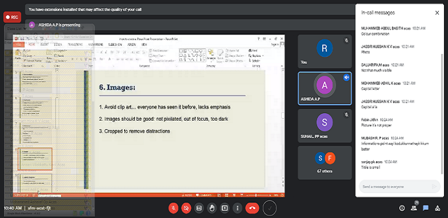Screen dimensions: 448x218
Task: Open PowerPoint Help question mark
Action: 258,39
